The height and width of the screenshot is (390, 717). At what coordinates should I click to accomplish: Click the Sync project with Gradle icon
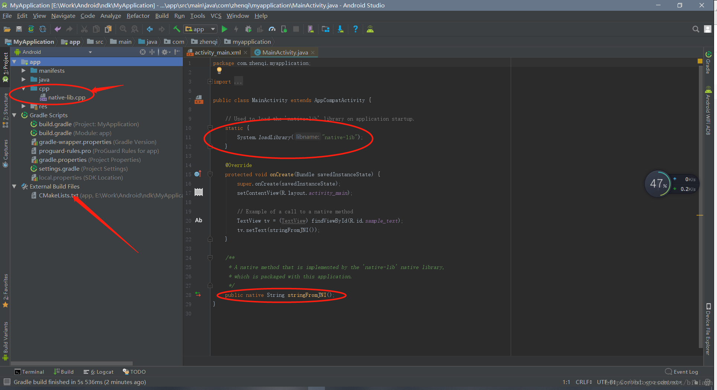31,29
